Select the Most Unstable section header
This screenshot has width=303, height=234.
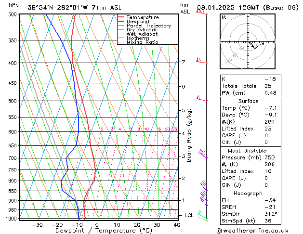coord(248,150)
